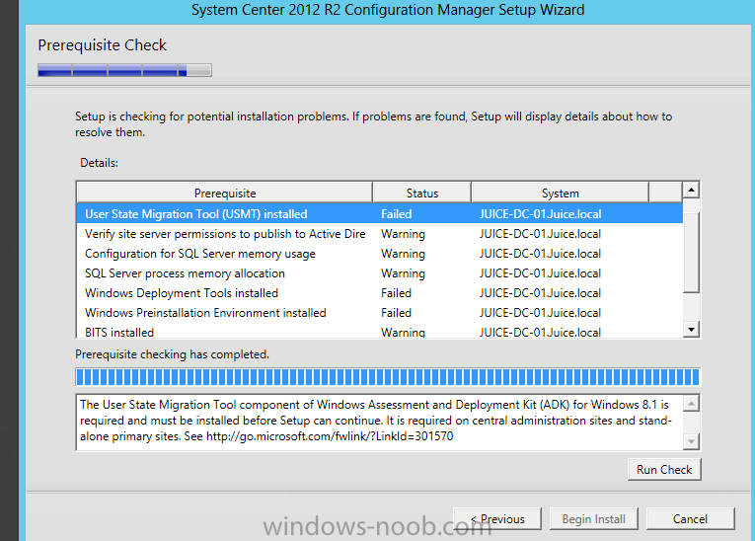This screenshot has width=755, height=541.
Task: Click the Begin Install button
Action: point(593,519)
